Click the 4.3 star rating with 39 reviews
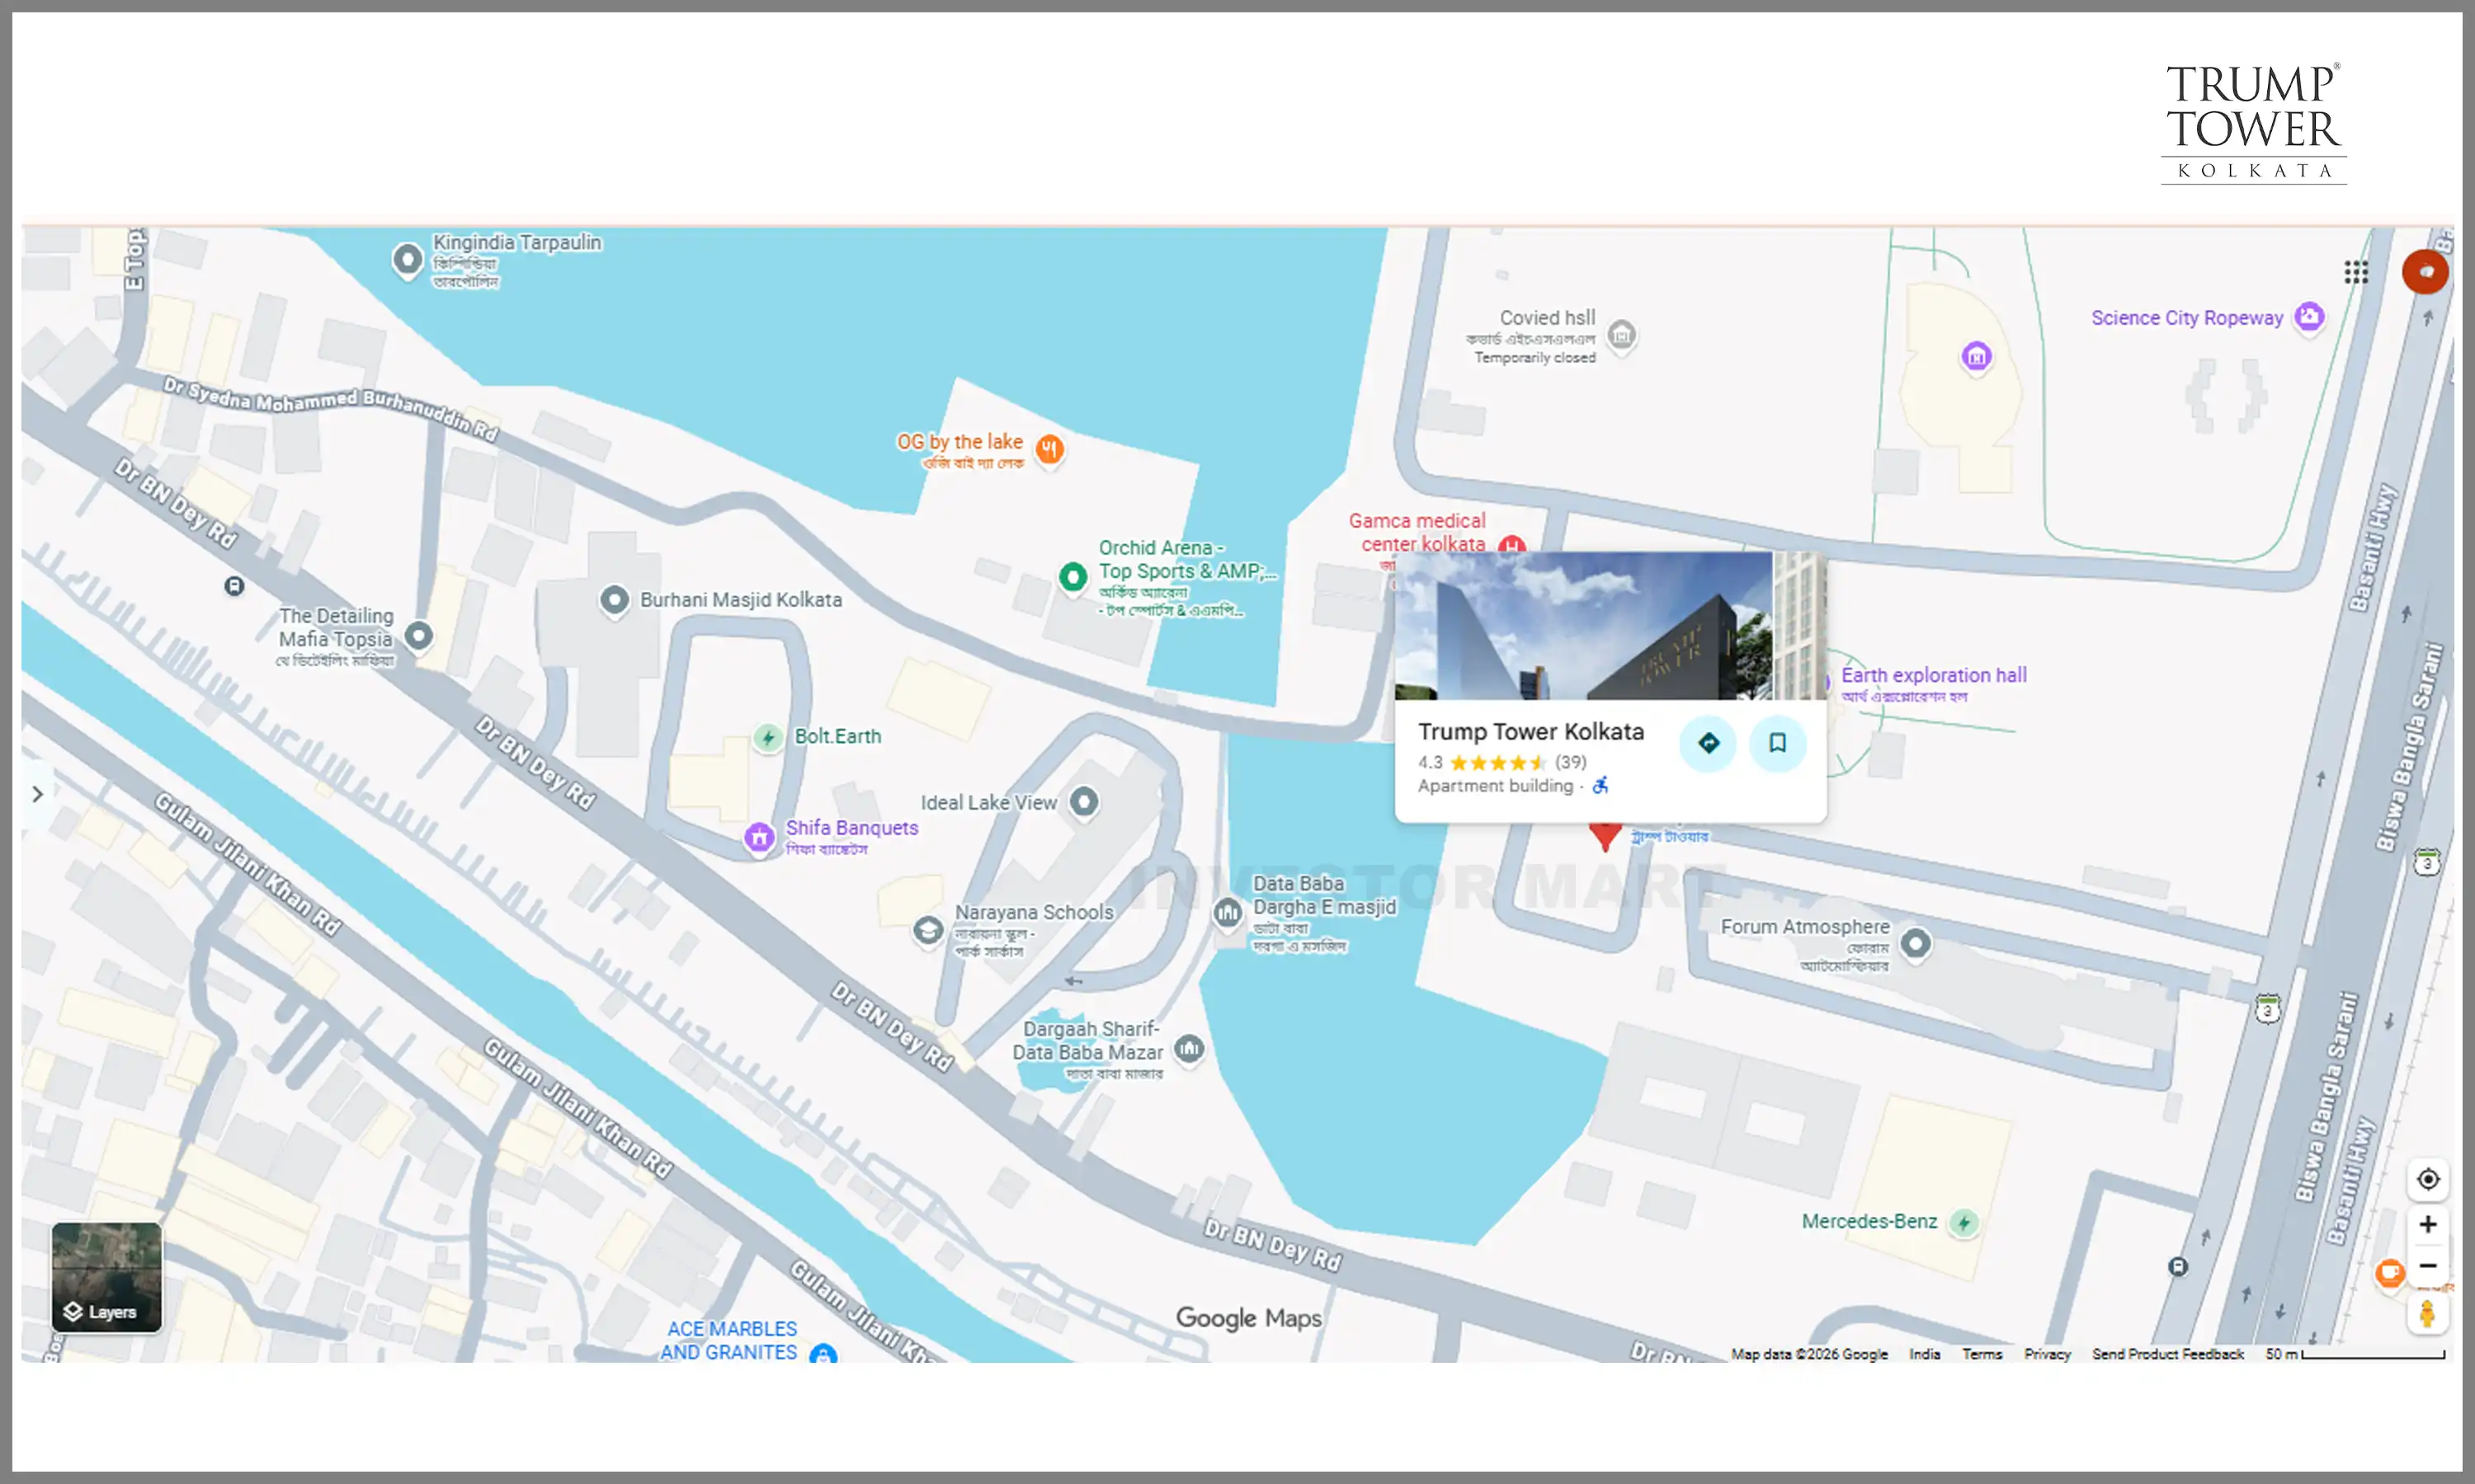The height and width of the screenshot is (1484, 2475). point(1501,763)
